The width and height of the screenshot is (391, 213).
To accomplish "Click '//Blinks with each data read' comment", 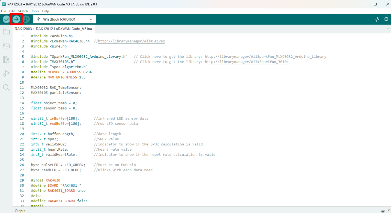I will [x=123, y=170].
